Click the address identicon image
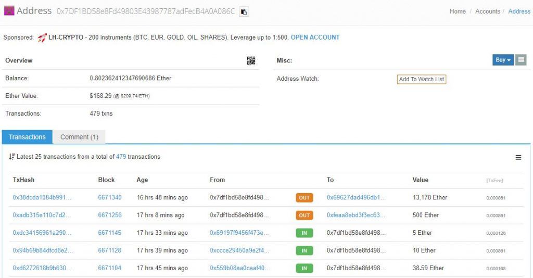Image resolution: width=533 pixels, height=278 pixels. click(9, 11)
